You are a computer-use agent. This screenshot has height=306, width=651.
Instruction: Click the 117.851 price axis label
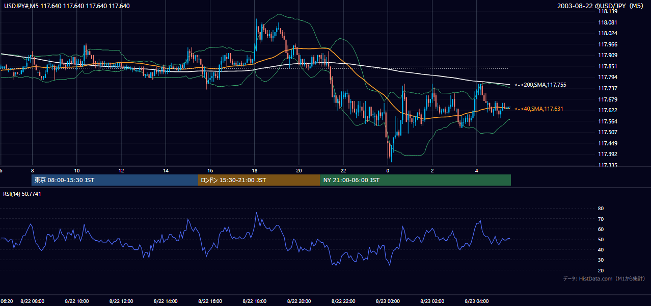[x=608, y=66]
